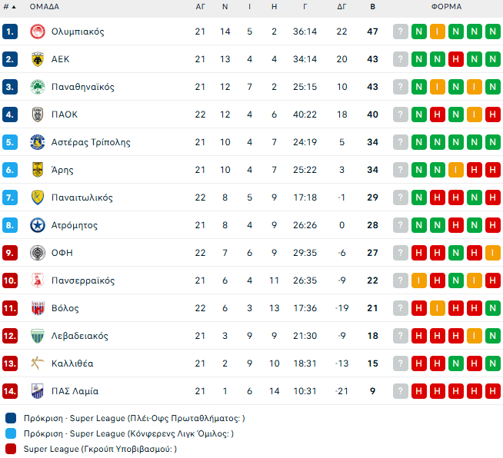The height and width of the screenshot is (458, 503).
Task: Click the red rank 14 position badge
Action: point(10,391)
